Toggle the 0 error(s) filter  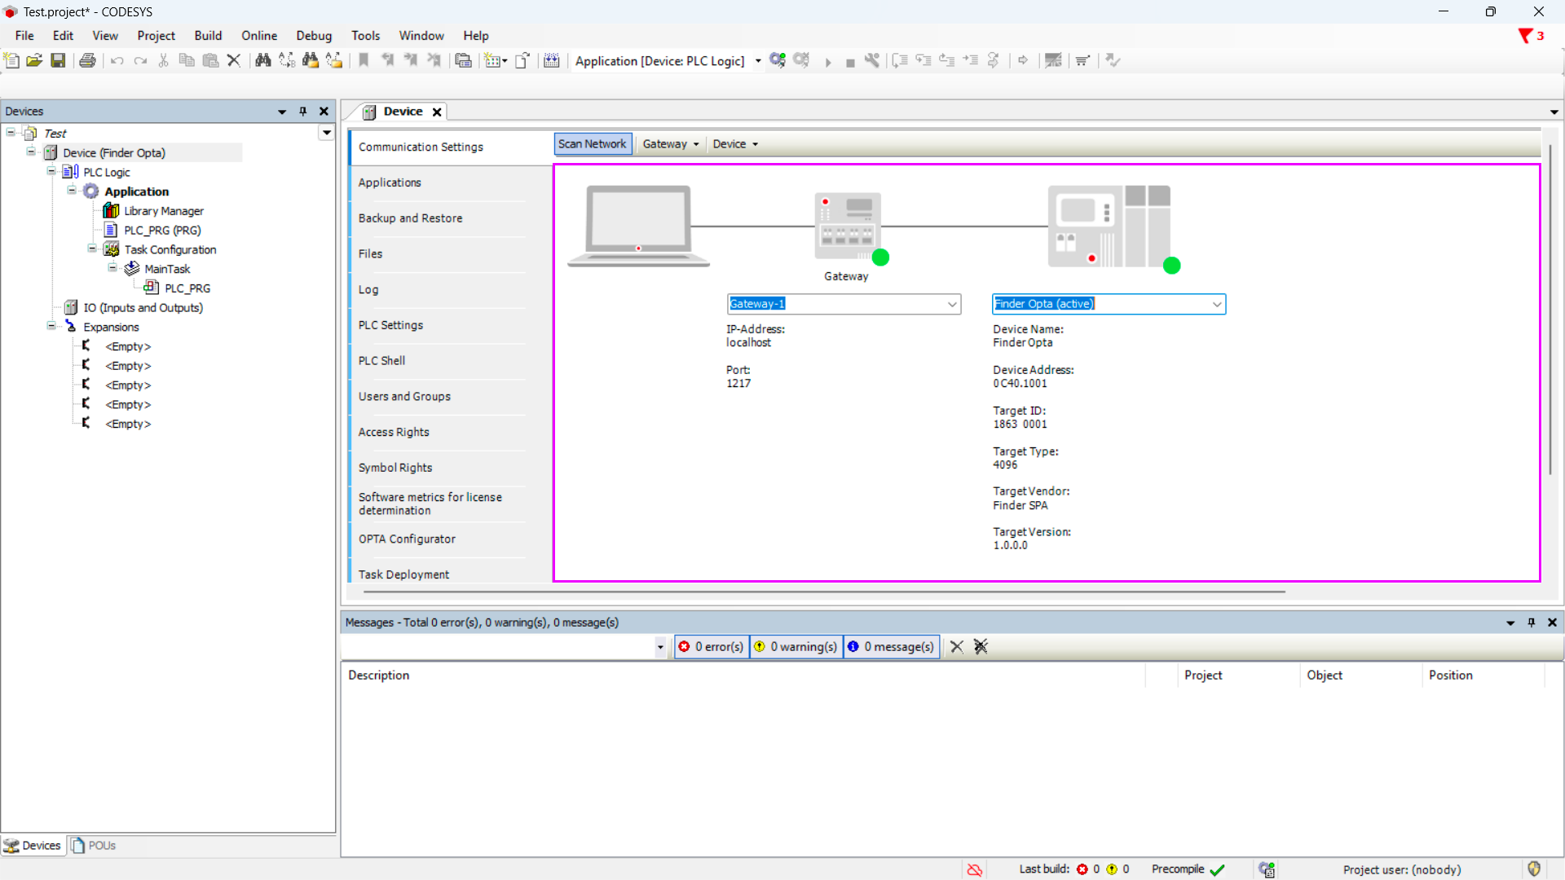(x=711, y=646)
